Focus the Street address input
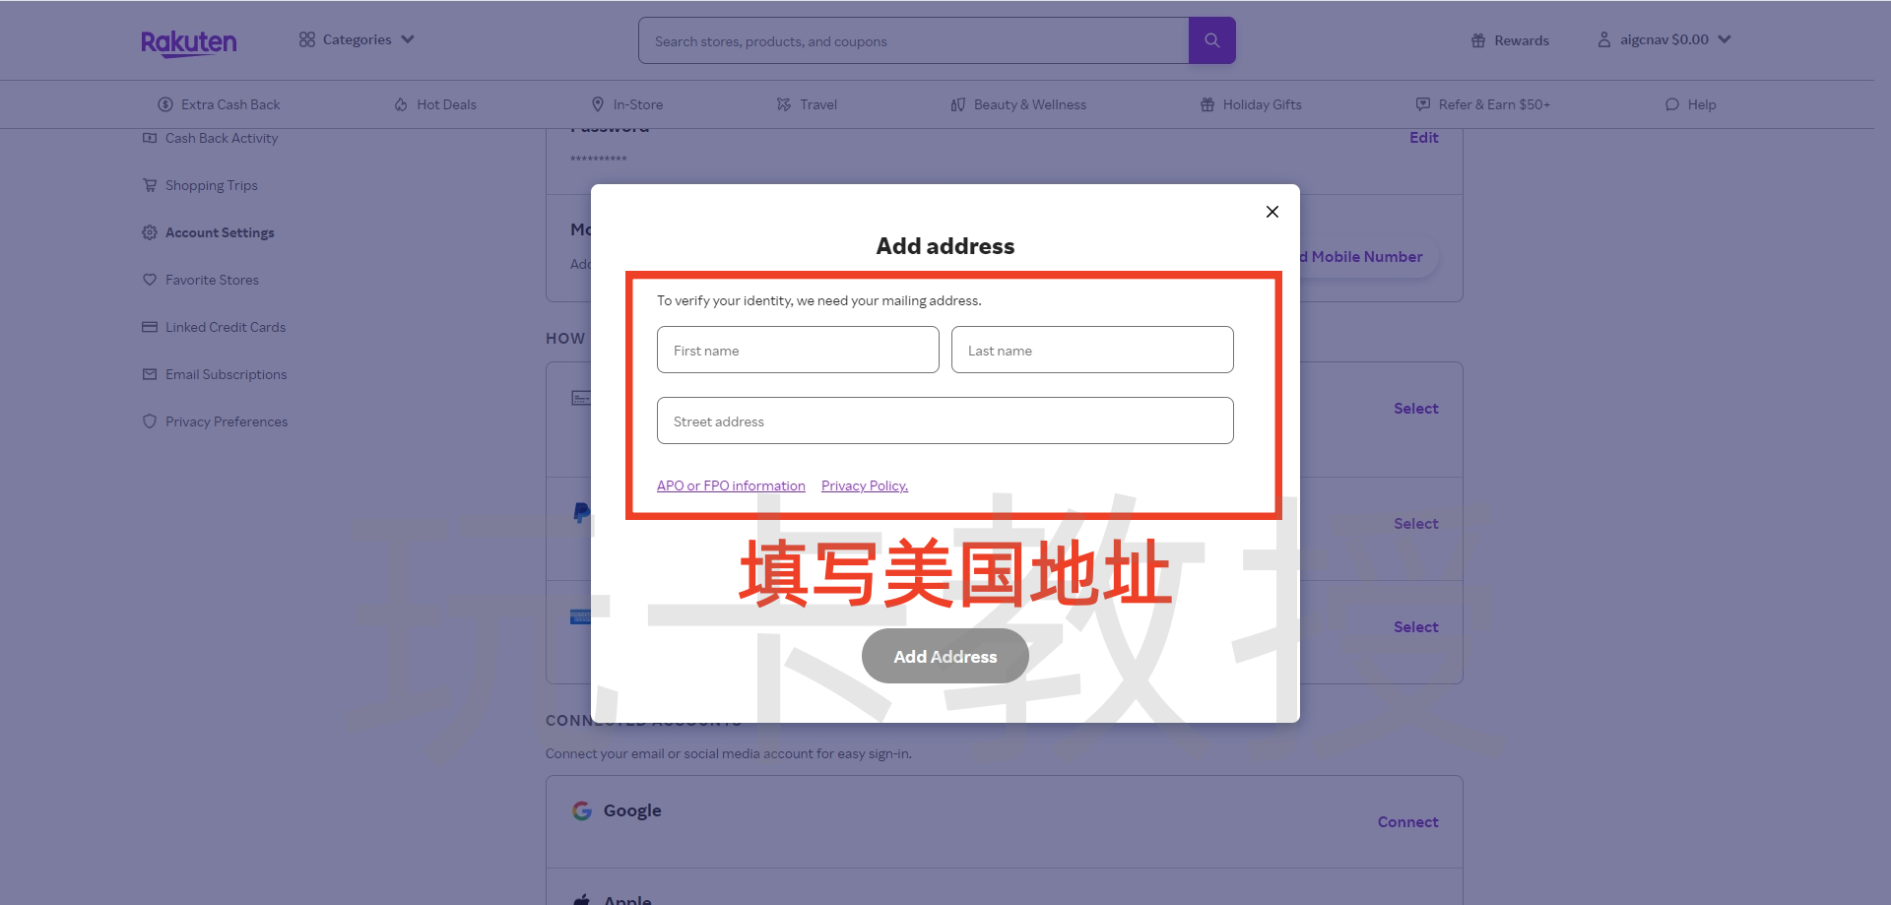Screen dimensions: 1891x905 (945, 421)
